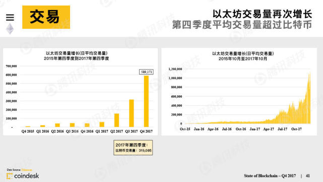Image resolution: width=323 pixels, height=182 pixels.
Task: Select the 700,000 y-axis value
Action: tap(11, 66)
